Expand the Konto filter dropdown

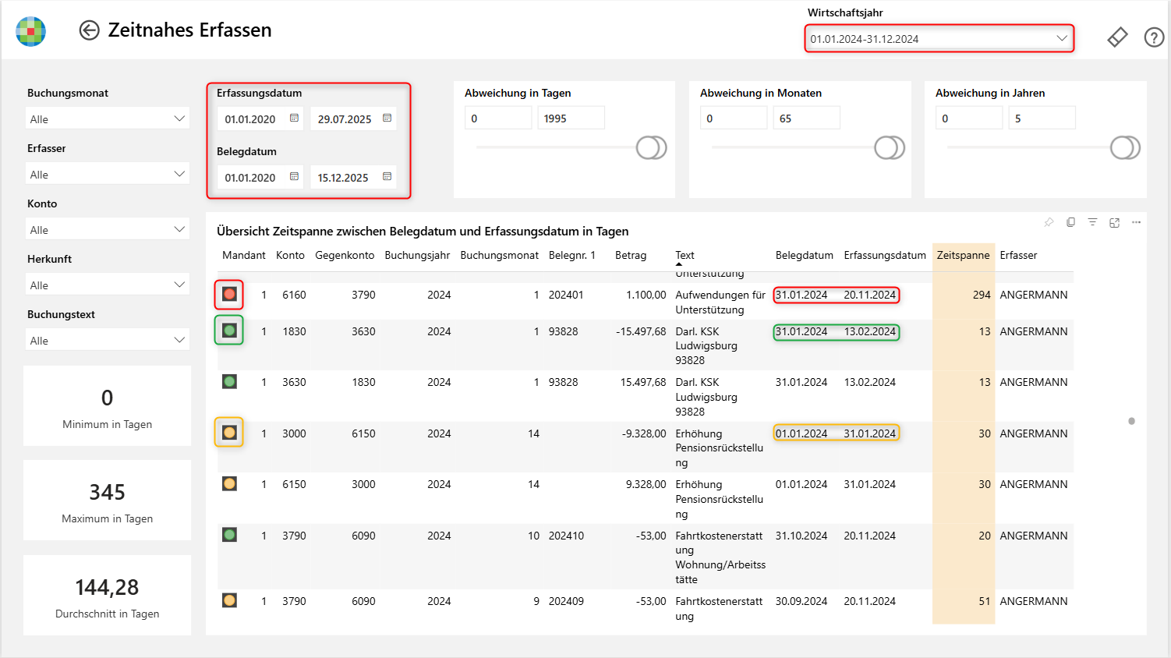click(x=108, y=229)
